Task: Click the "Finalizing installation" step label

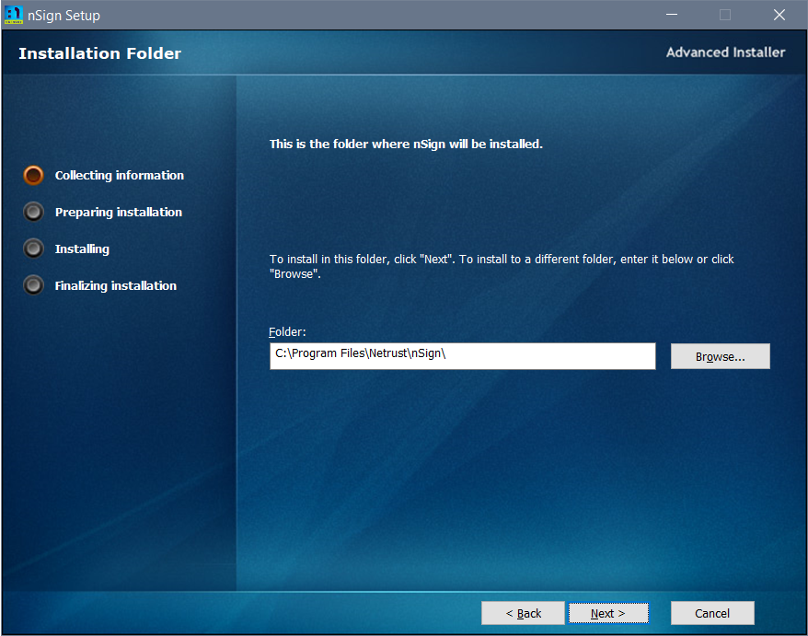Action: click(116, 285)
